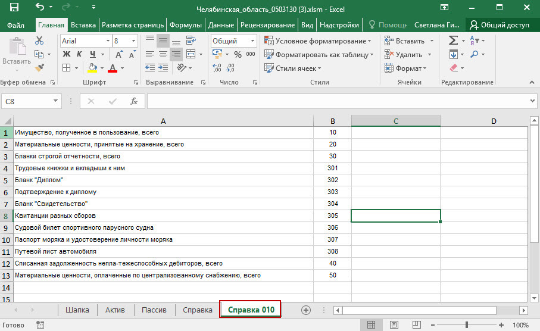Center text horizontally
This screenshot has height=331, width=540.
pyautogui.click(x=163, y=54)
